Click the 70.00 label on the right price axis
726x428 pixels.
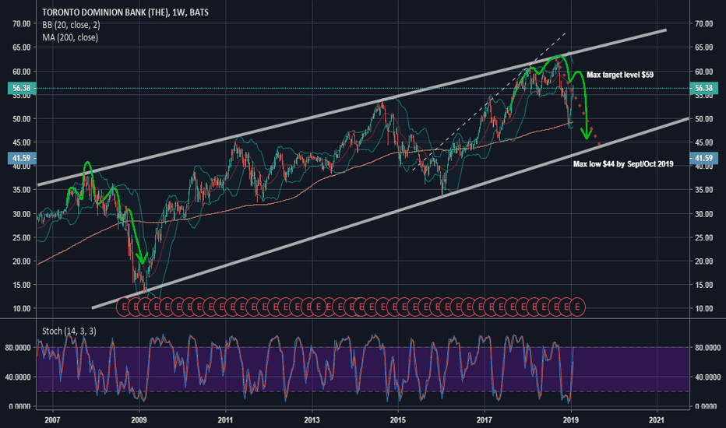click(x=703, y=23)
